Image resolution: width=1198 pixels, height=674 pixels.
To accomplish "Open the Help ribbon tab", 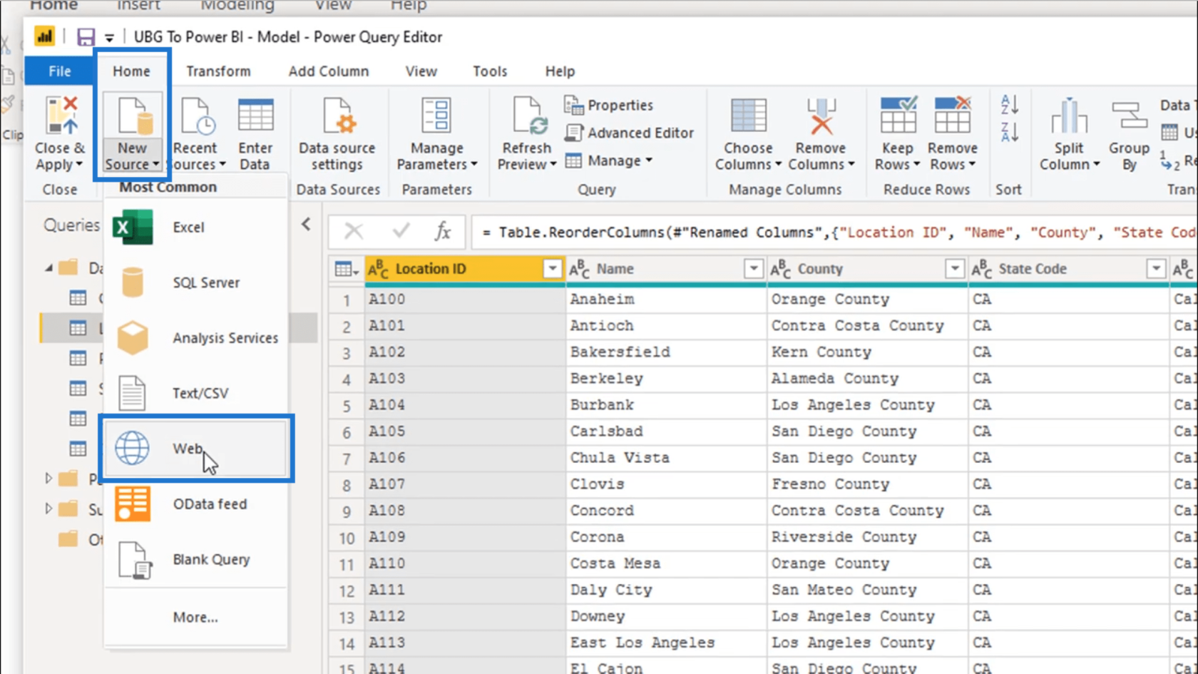I will click(560, 71).
